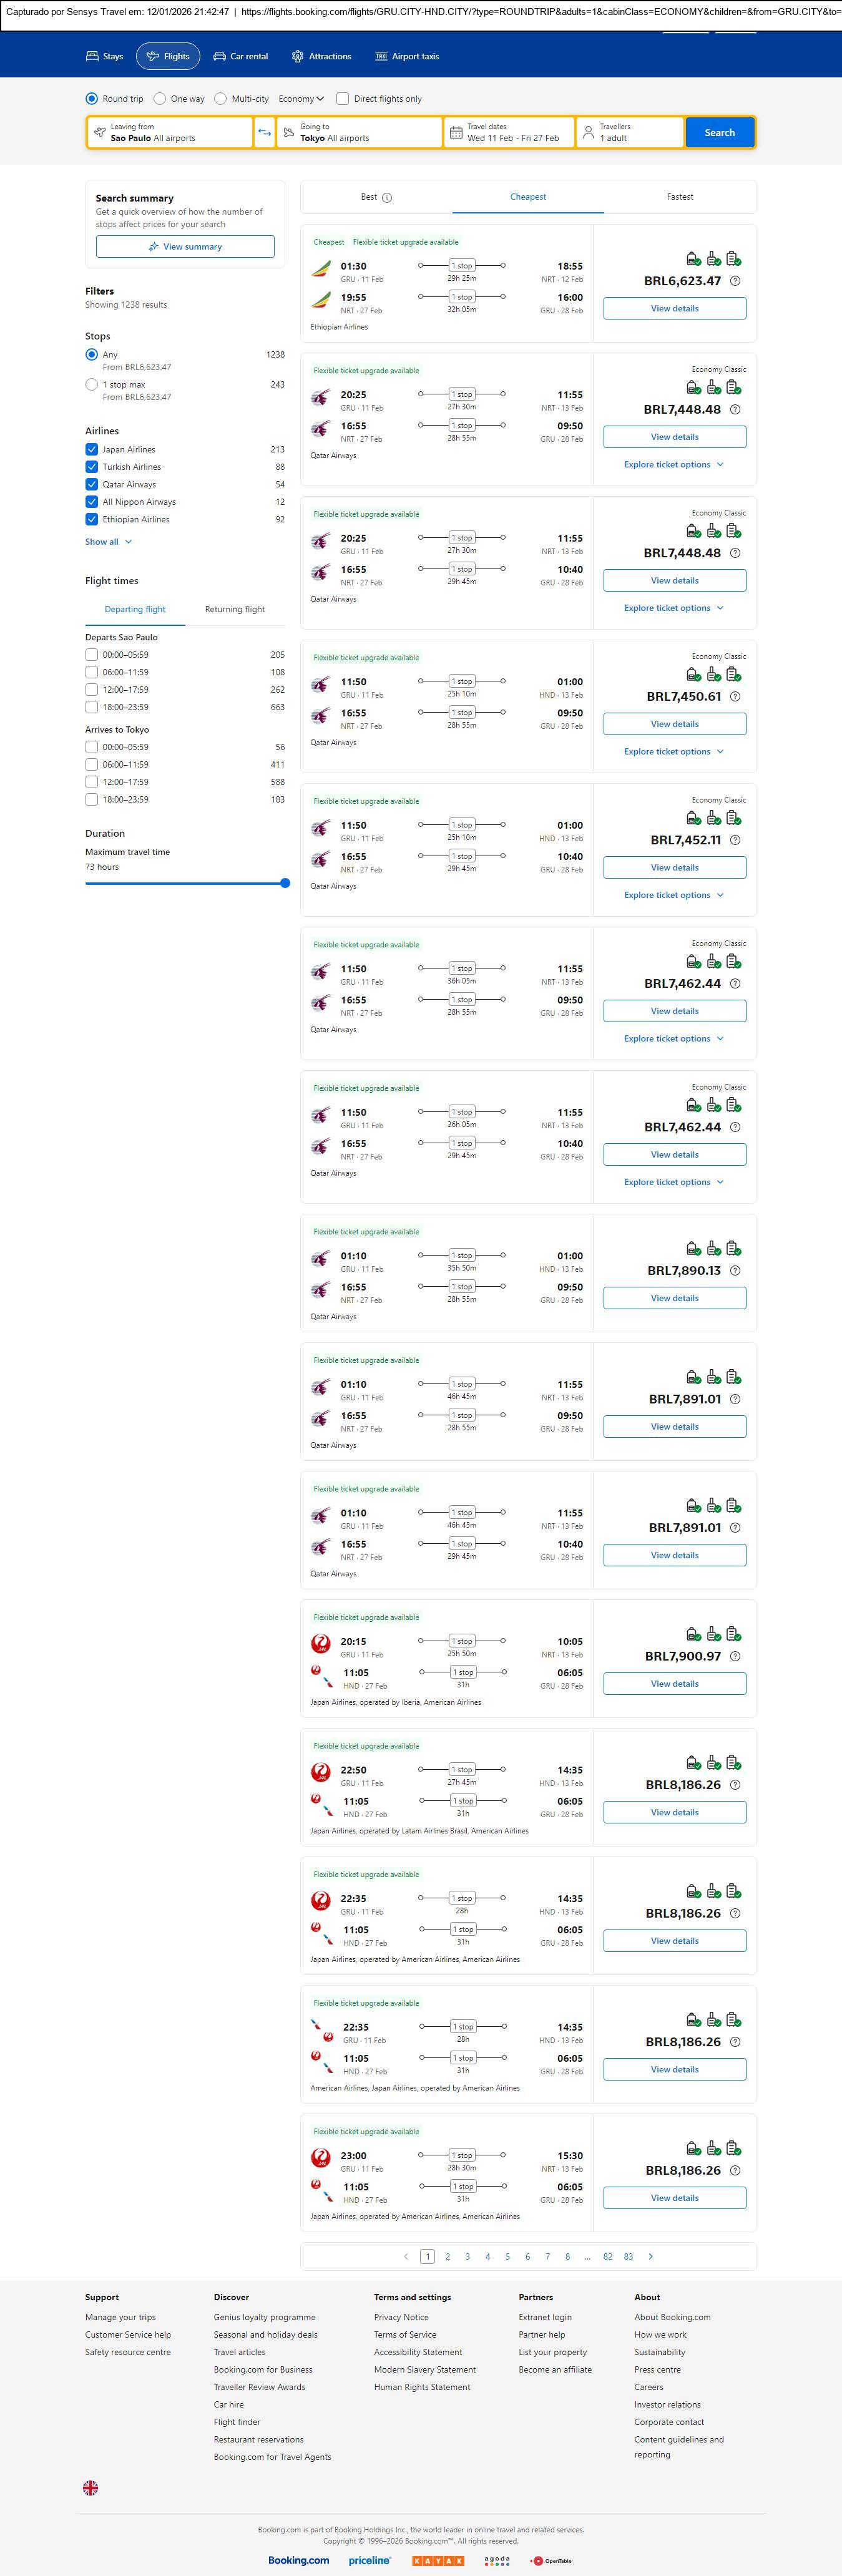Open the Economy cabin class dropdown
842x2576 pixels.
pyautogui.click(x=301, y=99)
